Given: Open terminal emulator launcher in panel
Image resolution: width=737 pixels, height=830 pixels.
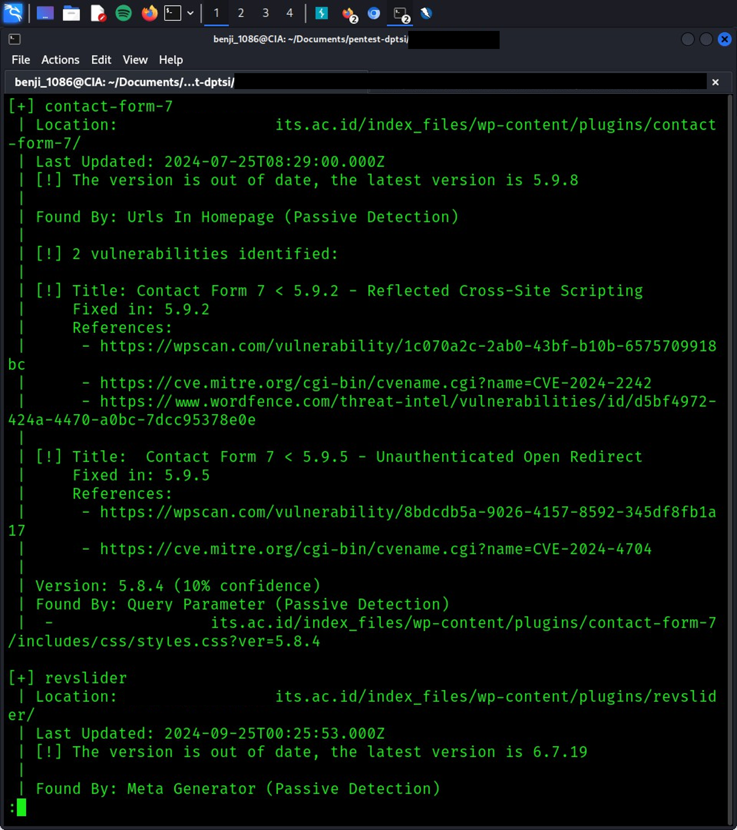Looking at the screenshot, I should click(173, 13).
